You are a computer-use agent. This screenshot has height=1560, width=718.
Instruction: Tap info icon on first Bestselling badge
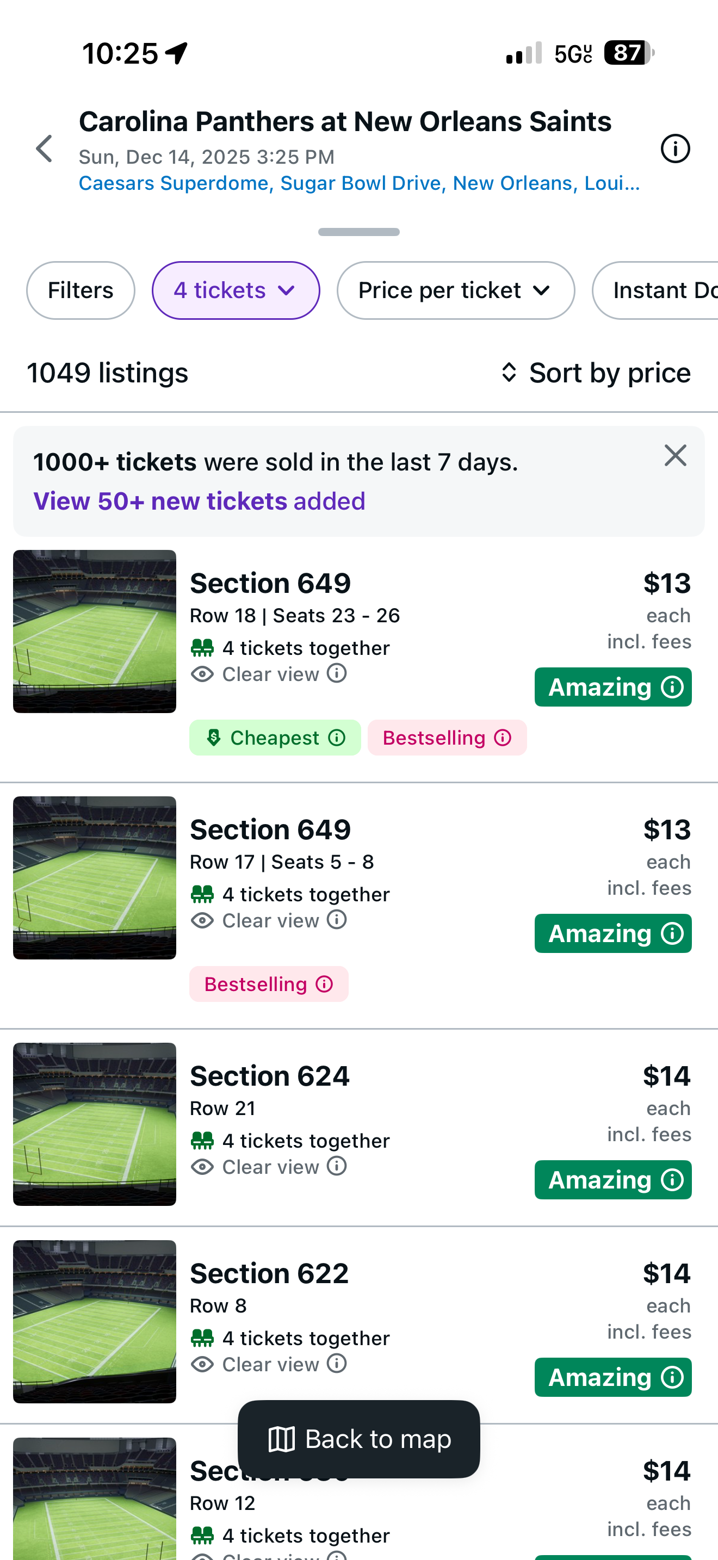click(503, 738)
